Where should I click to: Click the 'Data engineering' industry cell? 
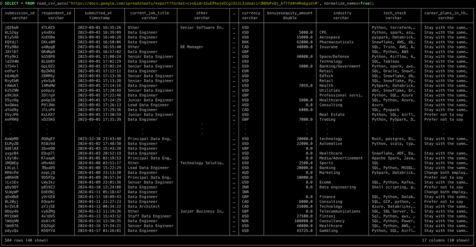click(x=337, y=187)
